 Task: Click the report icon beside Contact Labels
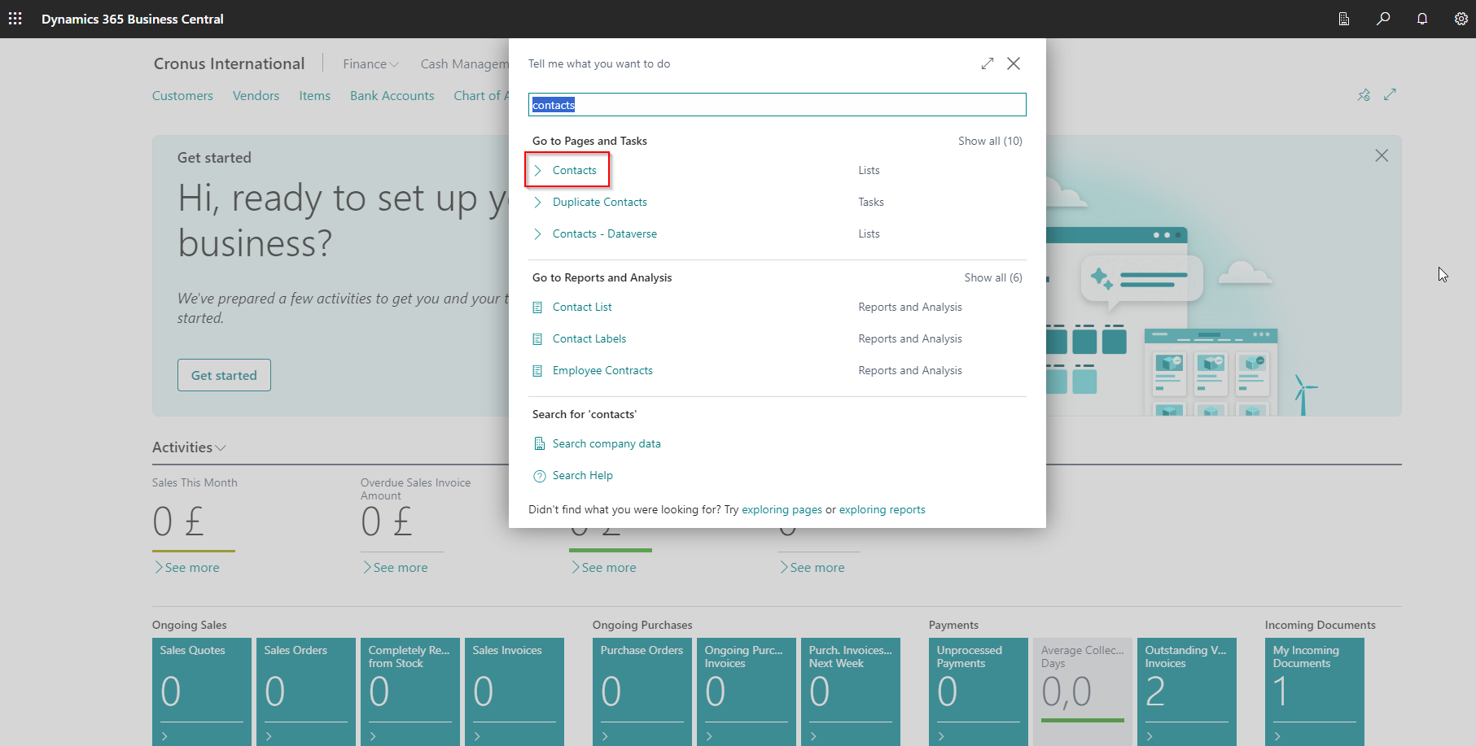tap(537, 339)
